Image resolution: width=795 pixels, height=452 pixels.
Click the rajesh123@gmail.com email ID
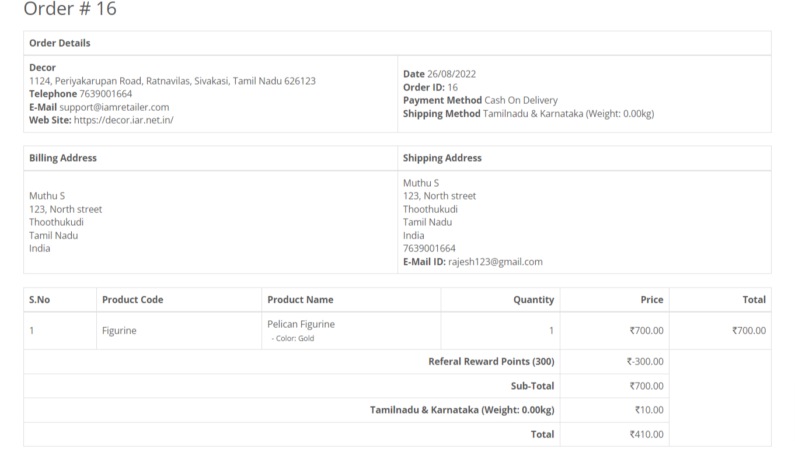pos(495,262)
